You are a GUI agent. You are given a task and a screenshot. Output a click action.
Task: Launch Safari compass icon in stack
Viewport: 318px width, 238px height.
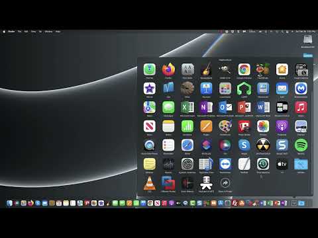187,145
